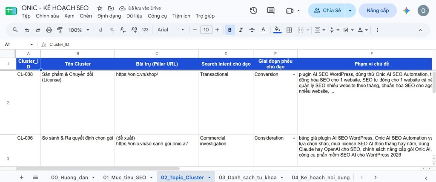Image resolution: width=436 pixels, height=182 pixels.
Task: Open the Consideration cell dropdown
Action: click(294, 138)
